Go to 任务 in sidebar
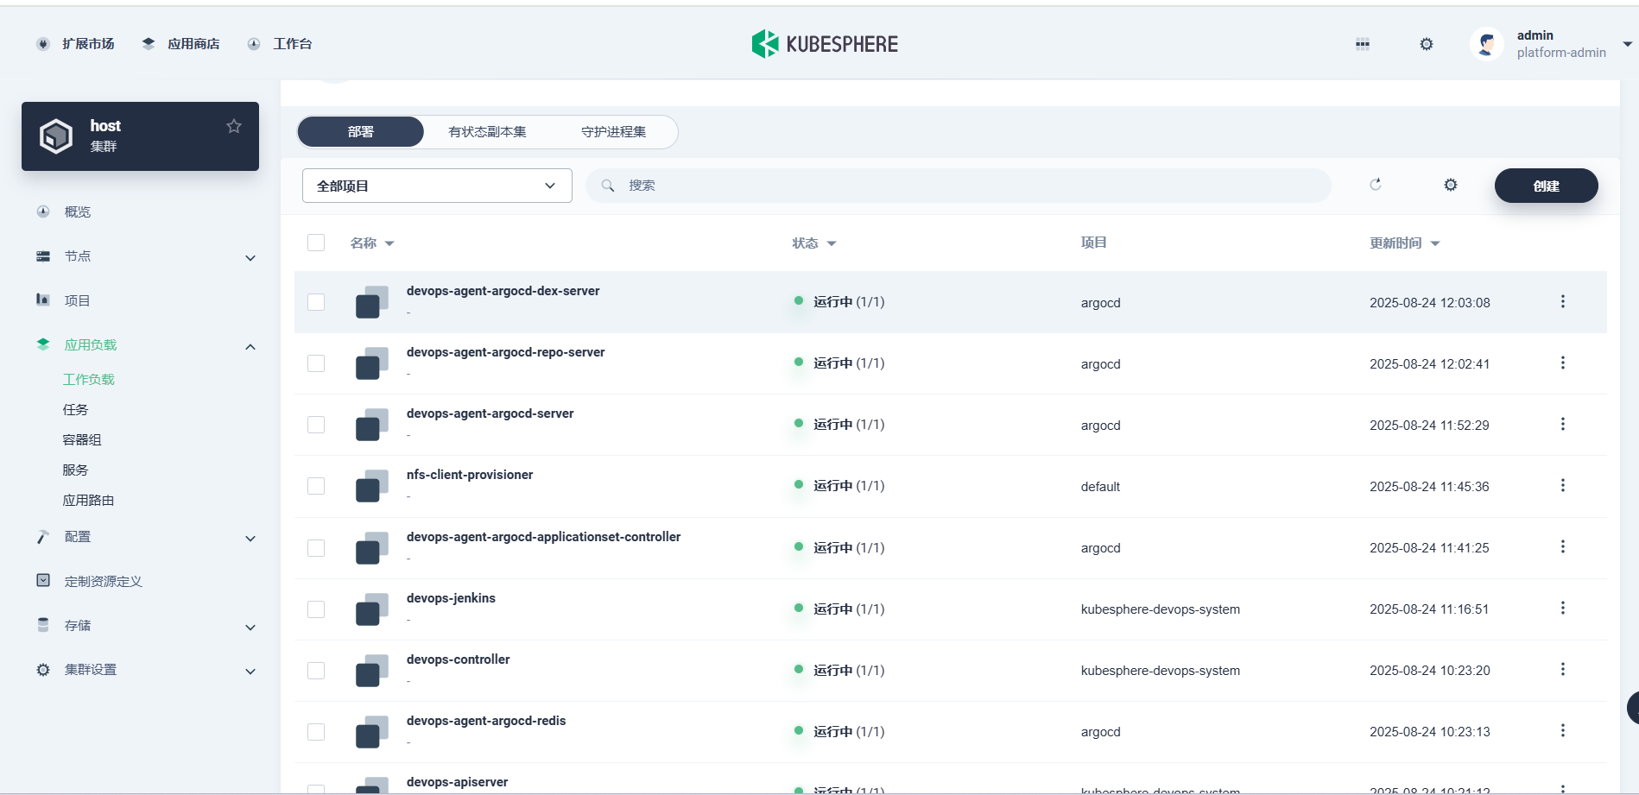 [75, 409]
